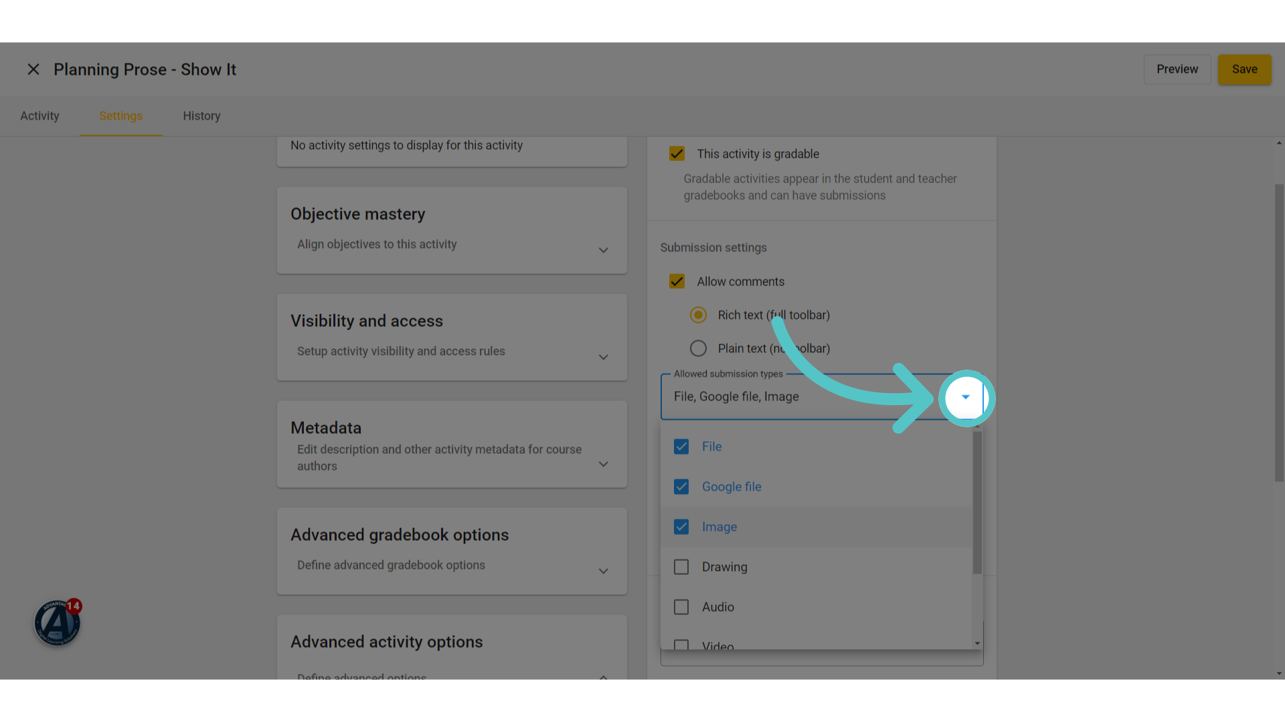This screenshot has height=722, width=1285.
Task: Check the Audio submission type
Action: point(681,607)
